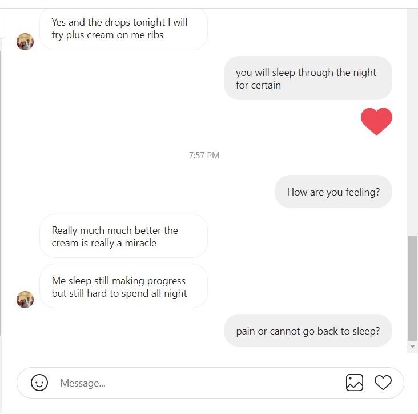418x414 pixels.
Task: Focus the Message text field
Action: pos(194,383)
